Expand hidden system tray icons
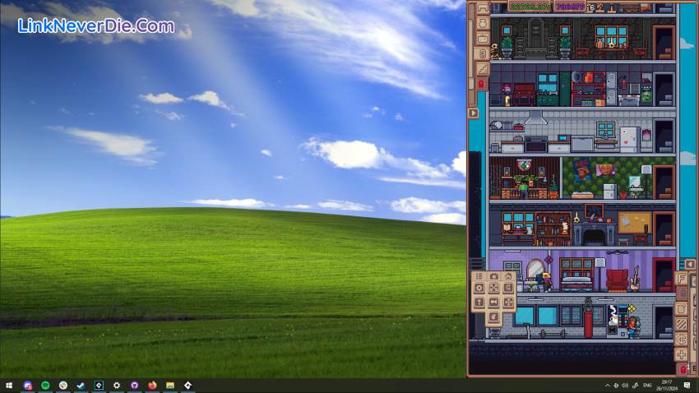This screenshot has width=699, height=393. 607,385
